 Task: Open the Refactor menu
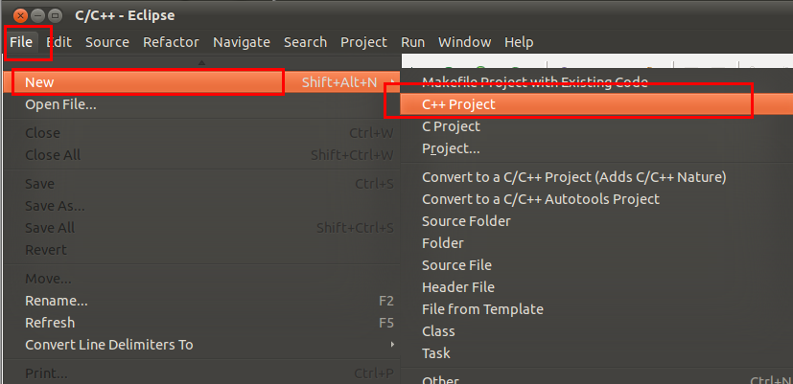171,42
